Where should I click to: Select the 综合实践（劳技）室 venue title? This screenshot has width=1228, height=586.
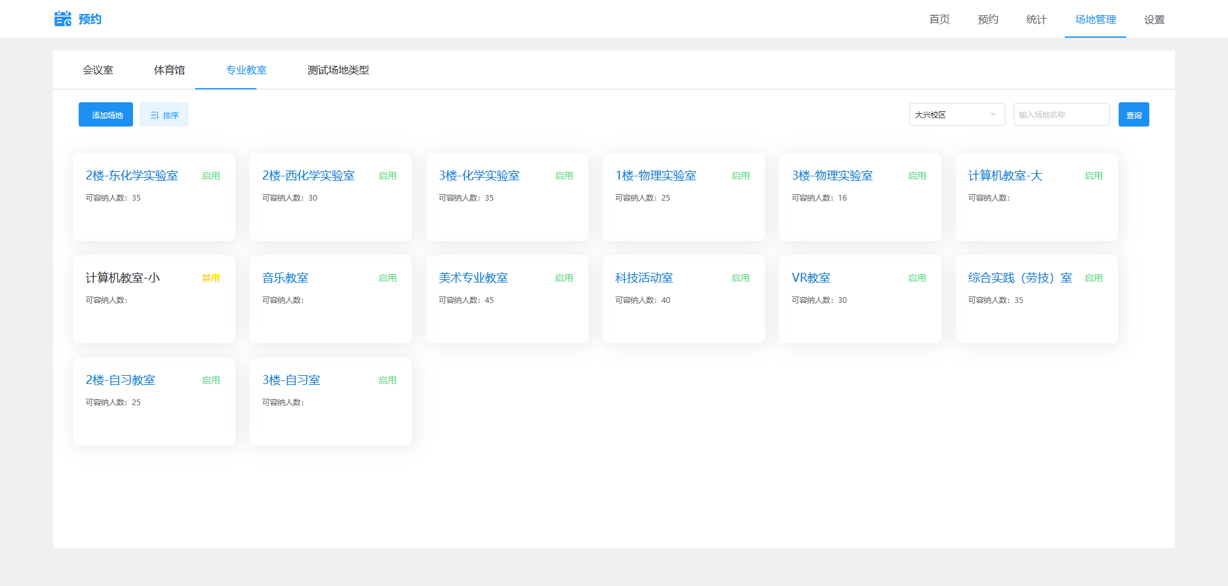1019,278
